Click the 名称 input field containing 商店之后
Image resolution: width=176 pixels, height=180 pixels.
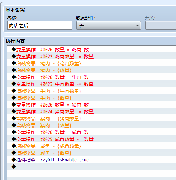pyautogui.click(x=40, y=25)
